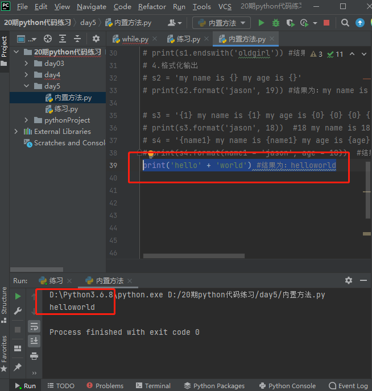Viewport: 372px width, 391px height.
Task: Start debugging with the bug icon
Action: [276, 23]
